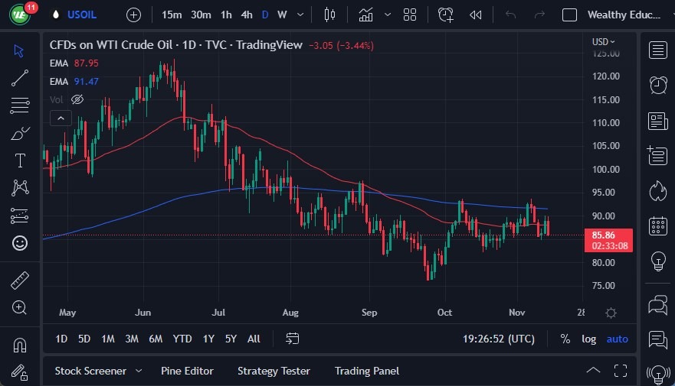Viewport: 675px width, 386px height.
Task: Click the replay rewind icon
Action: click(x=476, y=15)
